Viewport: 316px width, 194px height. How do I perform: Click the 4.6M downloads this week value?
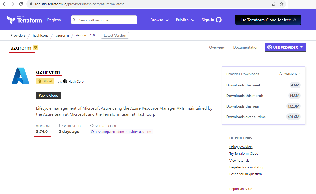pos(295,85)
